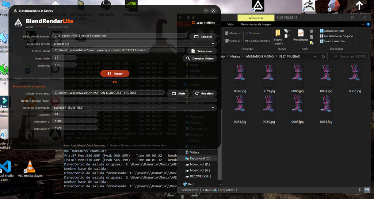Click the Abrir icon beside Propiedades
The image size is (374, 199).
(x=312, y=31)
